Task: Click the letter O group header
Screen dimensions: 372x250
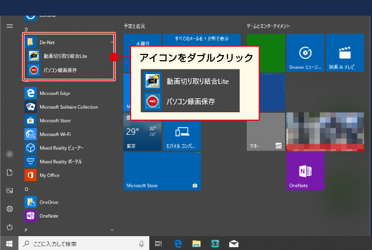Action: pyautogui.click(x=26, y=189)
